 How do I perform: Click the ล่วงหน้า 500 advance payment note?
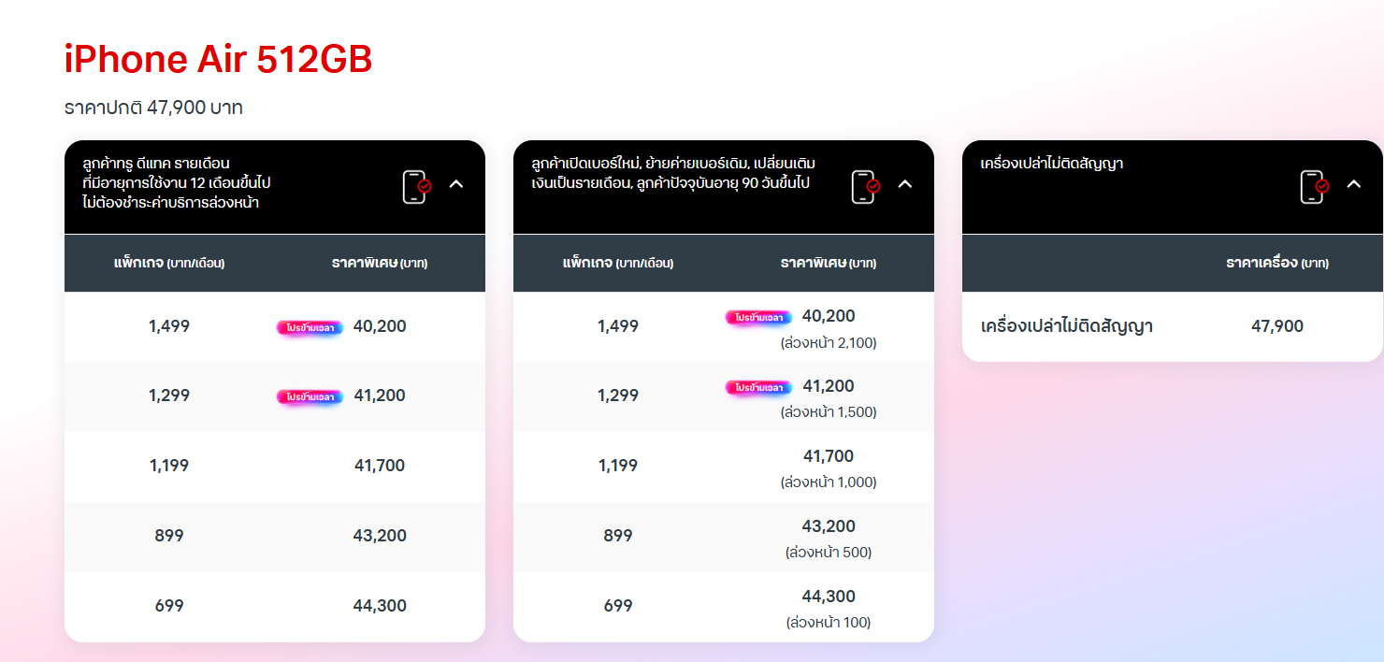[829, 553]
